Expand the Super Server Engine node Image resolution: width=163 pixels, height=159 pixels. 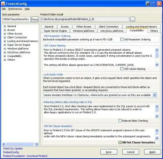click(x=5, y=45)
